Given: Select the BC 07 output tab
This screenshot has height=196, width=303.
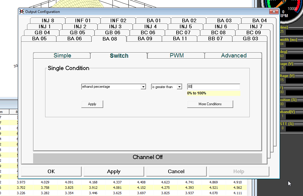Looking at the screenshot, I should pyautogui.click(x=183, y=32).
